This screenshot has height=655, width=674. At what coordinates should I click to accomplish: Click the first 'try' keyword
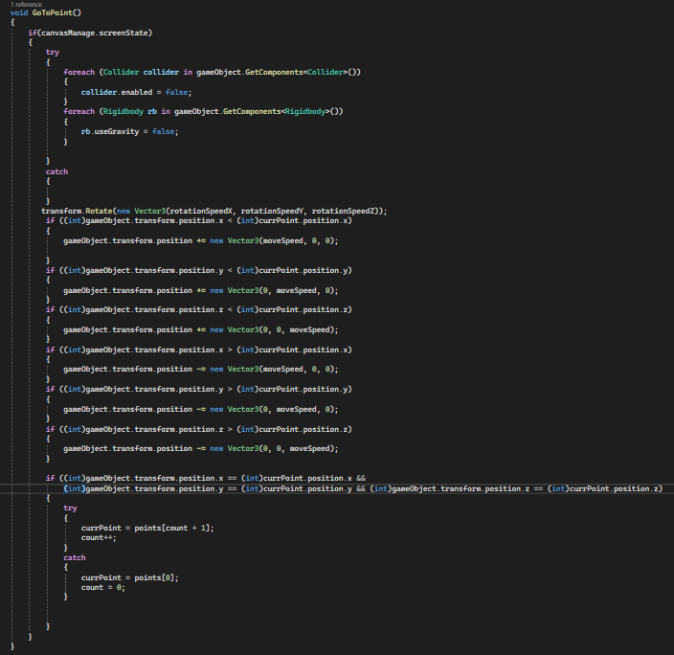tap(52, 53)
